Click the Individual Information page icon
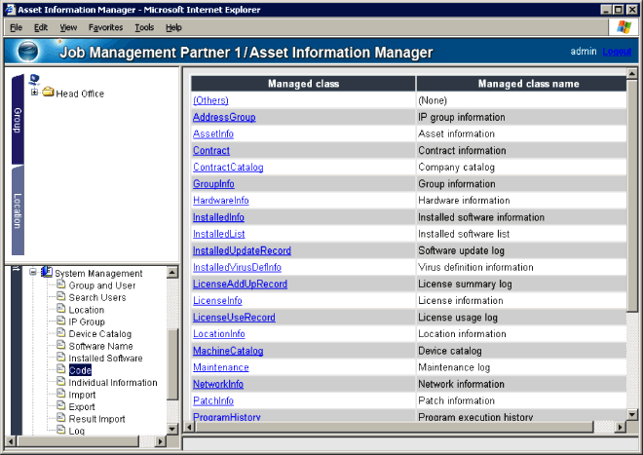Image resolution: width=643 pixels, height=455 pixels. point(61,381)
